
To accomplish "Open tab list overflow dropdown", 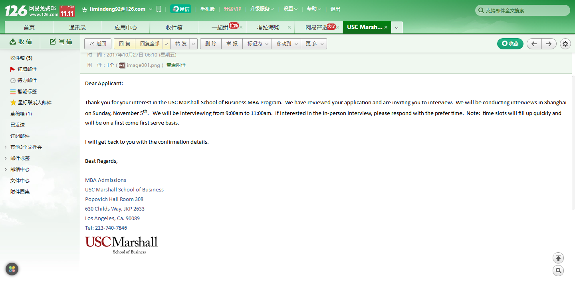I will 397,27.
